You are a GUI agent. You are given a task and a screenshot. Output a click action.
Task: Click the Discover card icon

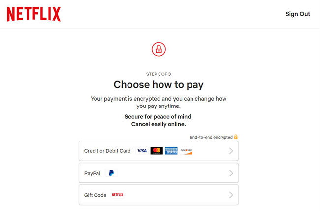pyautogui.click(x=186, y=151)
